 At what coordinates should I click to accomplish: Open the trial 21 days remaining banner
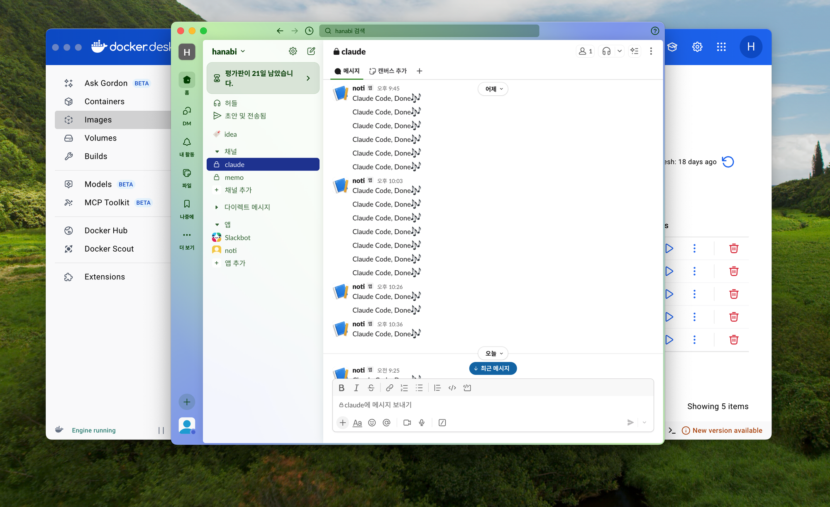pyautogui.click(x=263, y=78)
